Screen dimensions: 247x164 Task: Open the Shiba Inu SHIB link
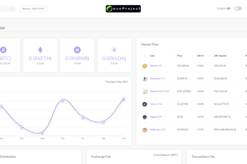(x=158, y=130)
